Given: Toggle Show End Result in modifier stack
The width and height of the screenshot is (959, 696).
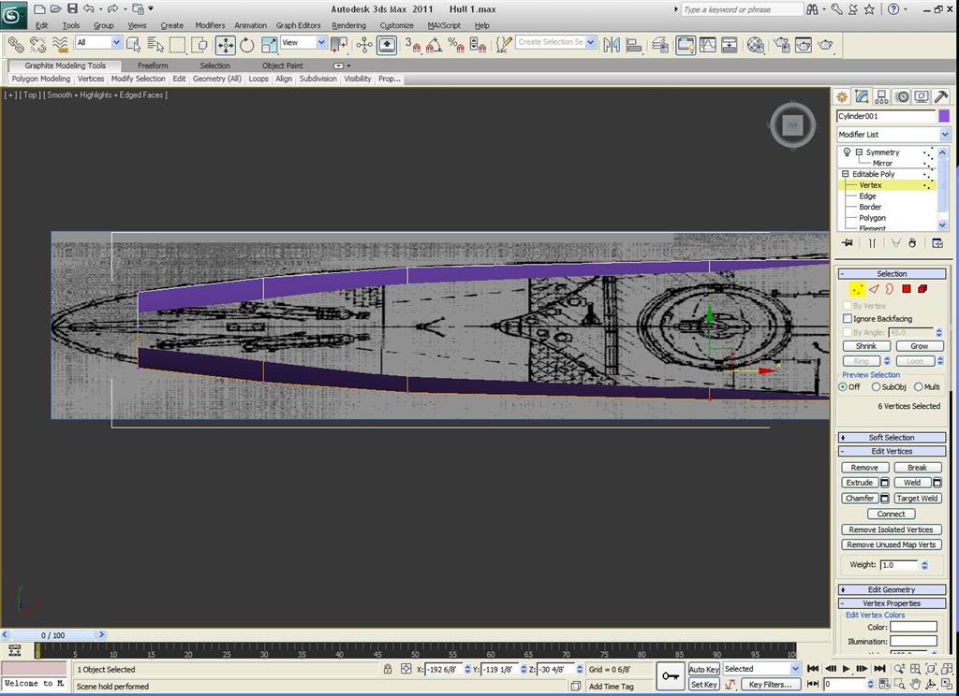Looking at the screenshot, I should [x=872, y=242].
